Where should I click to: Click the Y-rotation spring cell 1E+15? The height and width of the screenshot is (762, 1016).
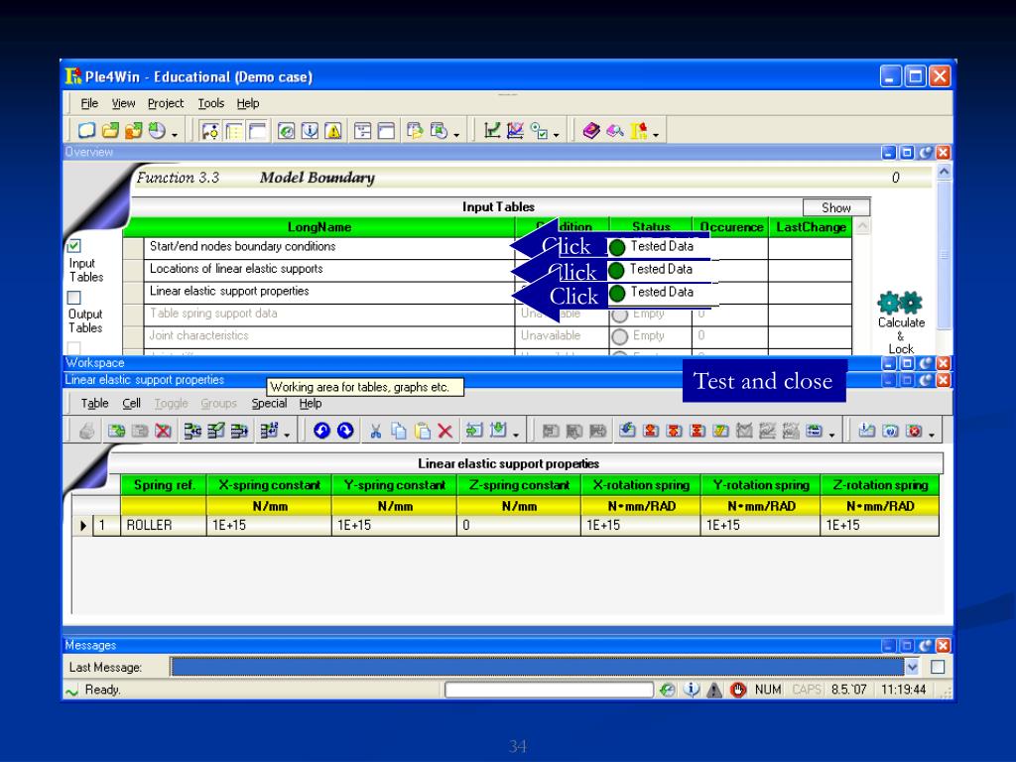tap(761, 526)
